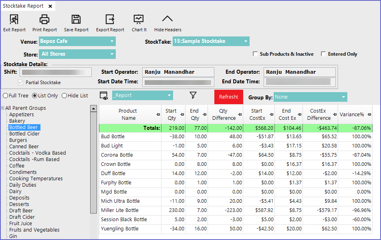Close the Stocktake Report tab
Screen dimensions: 381x240
coord(50,6)
